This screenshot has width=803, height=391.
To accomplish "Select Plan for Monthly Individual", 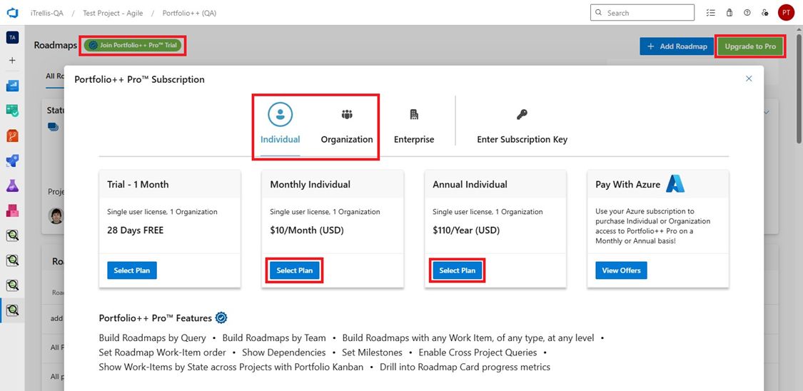I will (x=295, y=270).
